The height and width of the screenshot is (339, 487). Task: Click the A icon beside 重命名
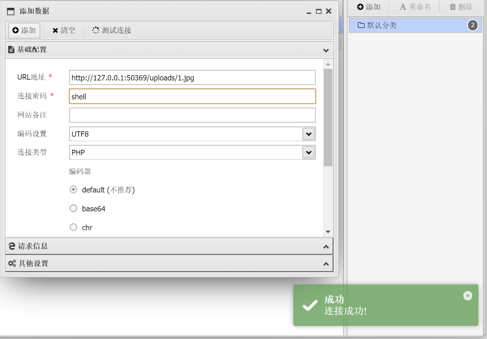403,7
